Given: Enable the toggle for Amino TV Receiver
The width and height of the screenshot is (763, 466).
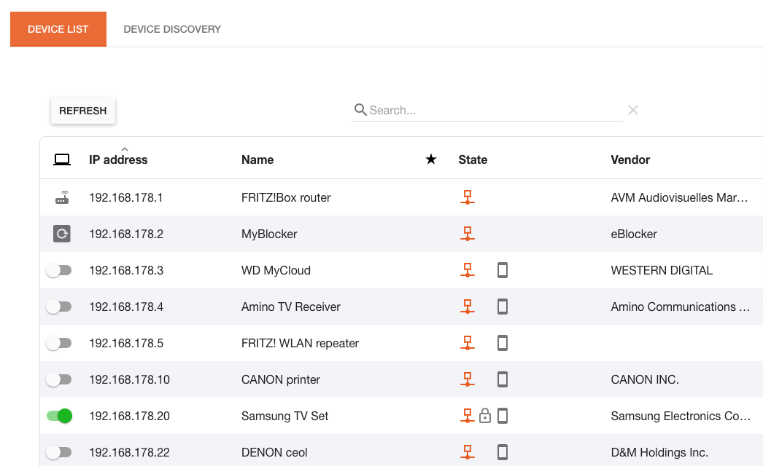Looking at the screenshot, I should [x=59, y=307].
